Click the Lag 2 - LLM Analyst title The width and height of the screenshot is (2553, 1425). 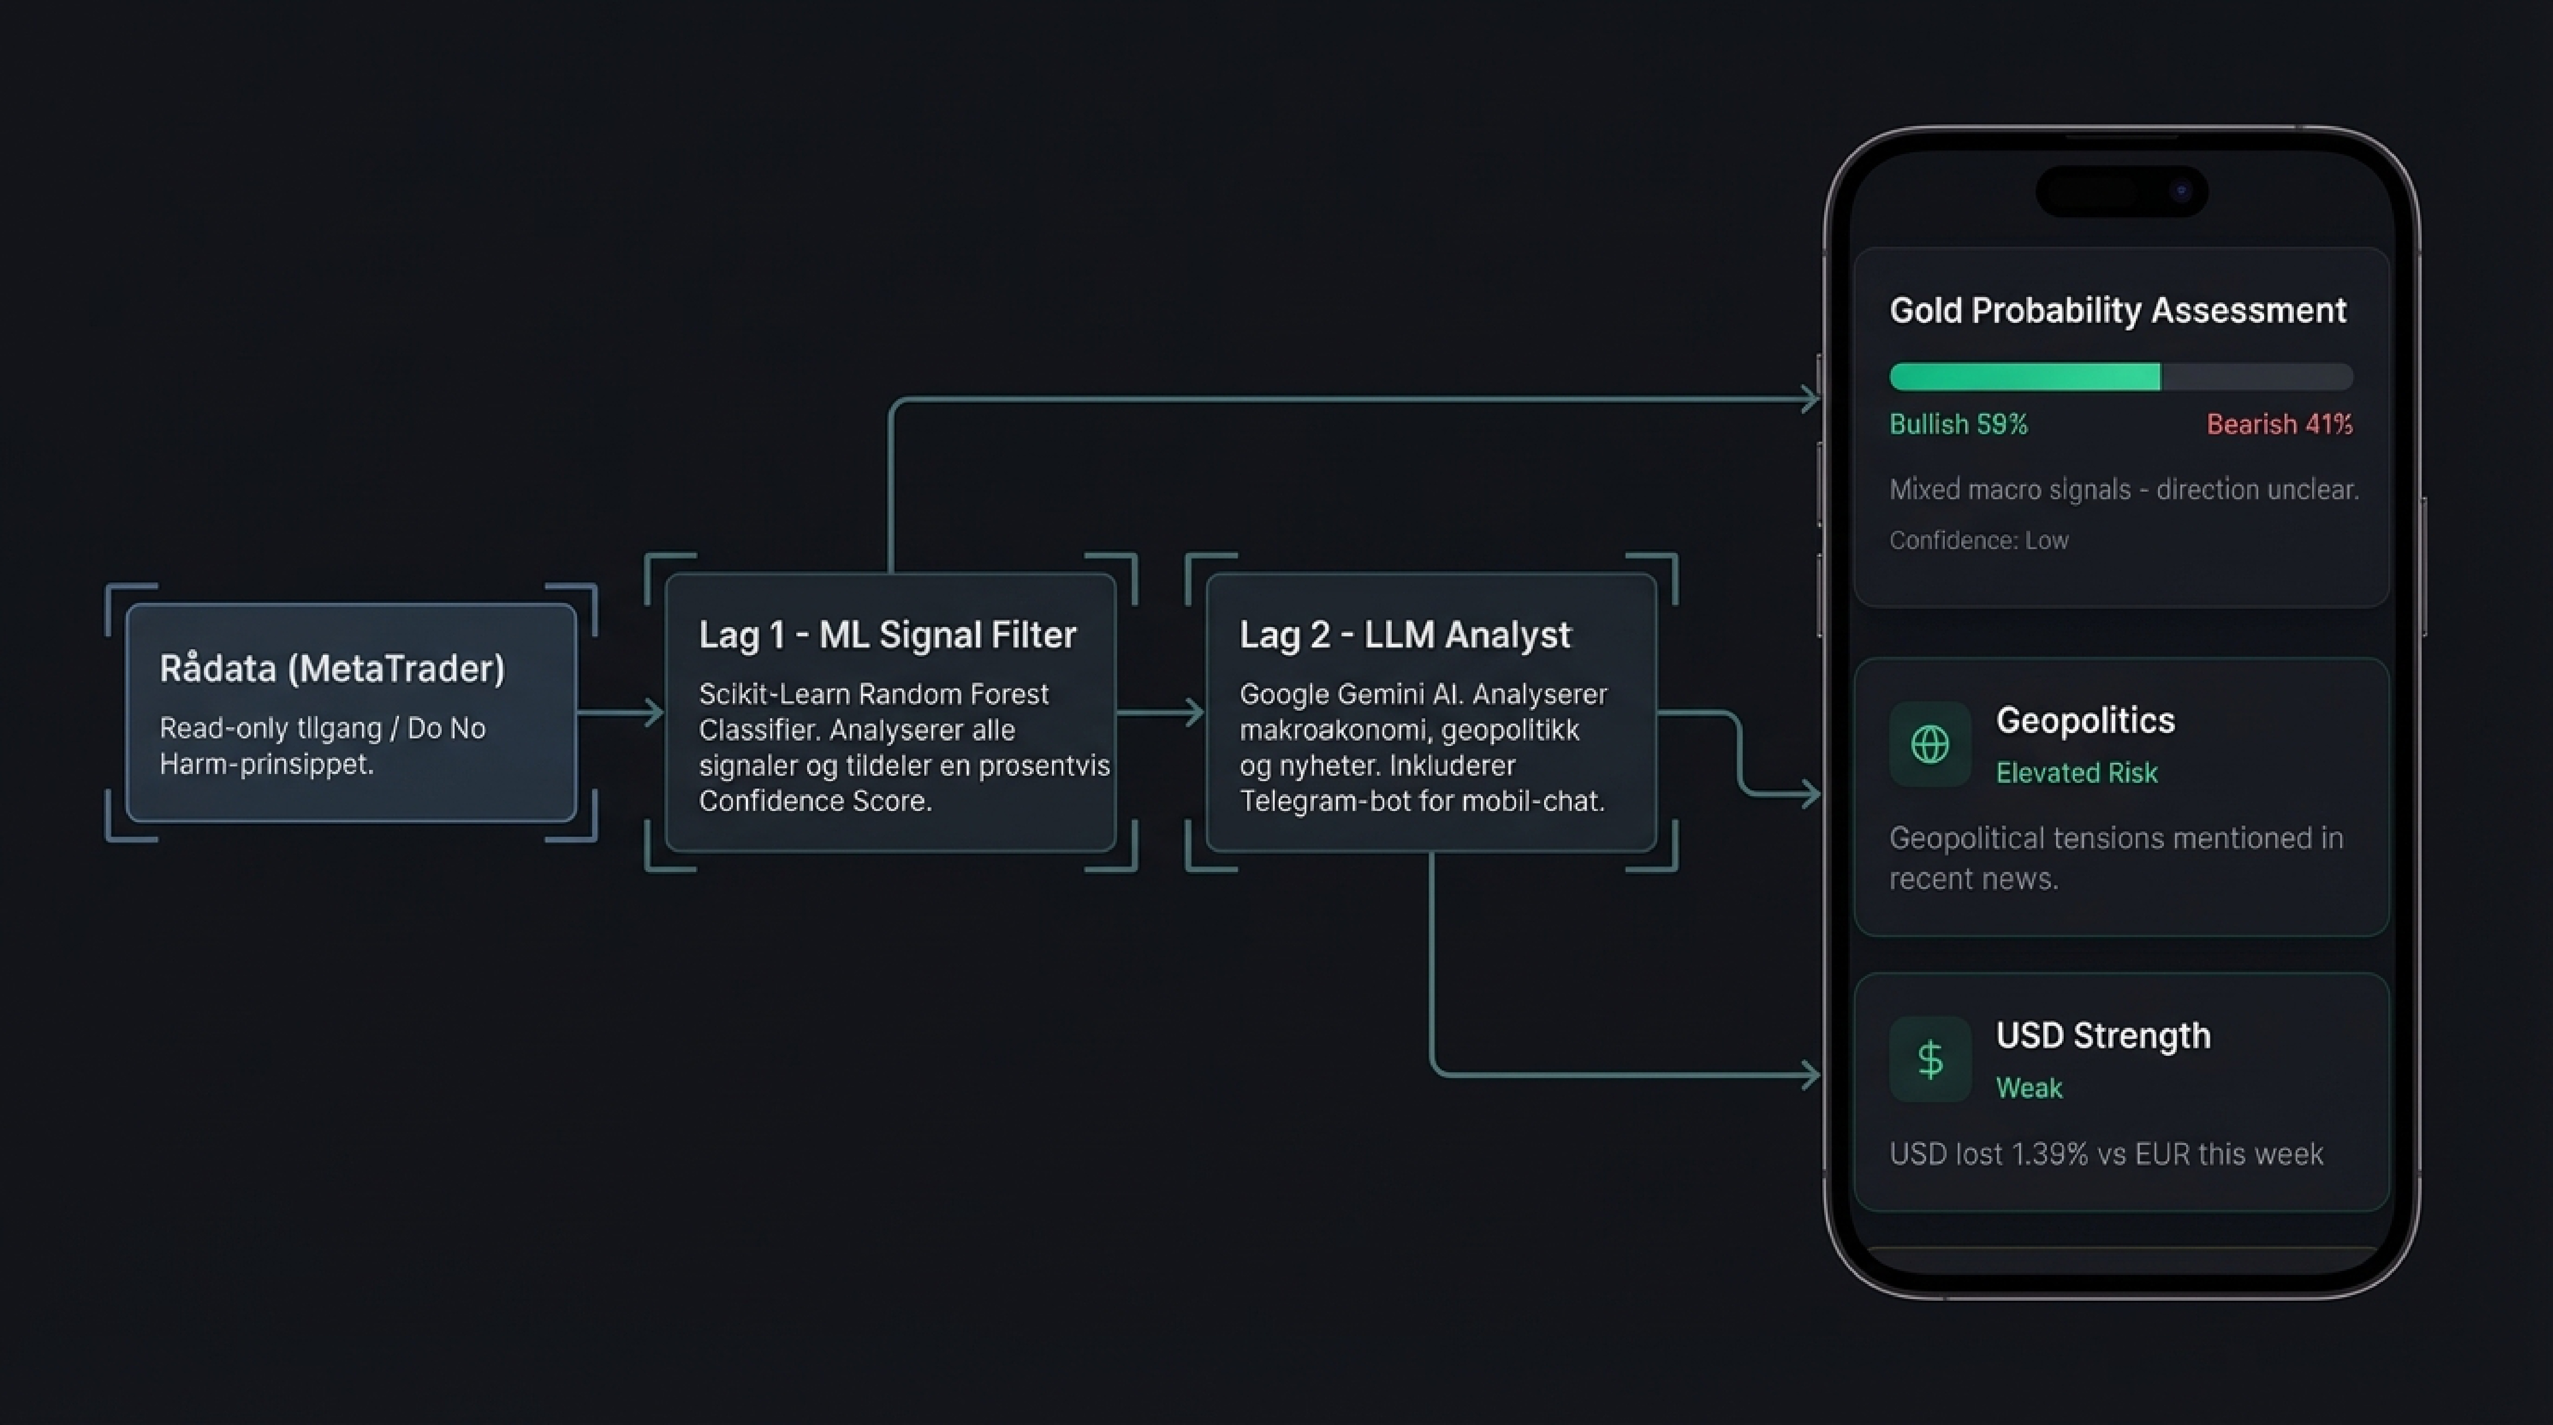click(1404, 635)
